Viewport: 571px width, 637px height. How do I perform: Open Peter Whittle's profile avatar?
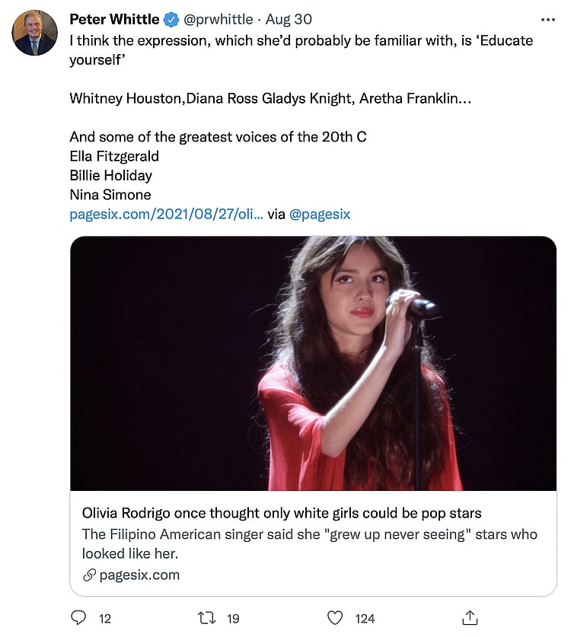pos(35,33)
